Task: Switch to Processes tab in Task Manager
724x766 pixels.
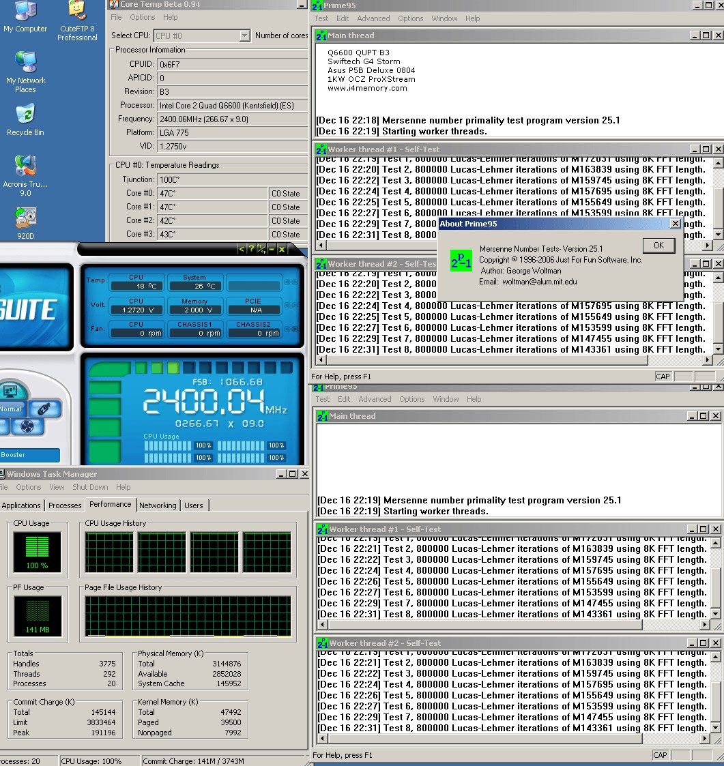Action: [x=65, y=505]
